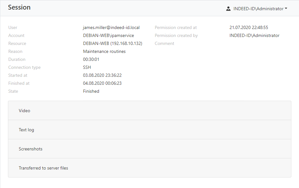Image resolution: width=299 pixels, height=188 pixels.
Task: Click the resource DEBIAN-WEB (192.168.10.132)
Action: [x=113, y=43]
